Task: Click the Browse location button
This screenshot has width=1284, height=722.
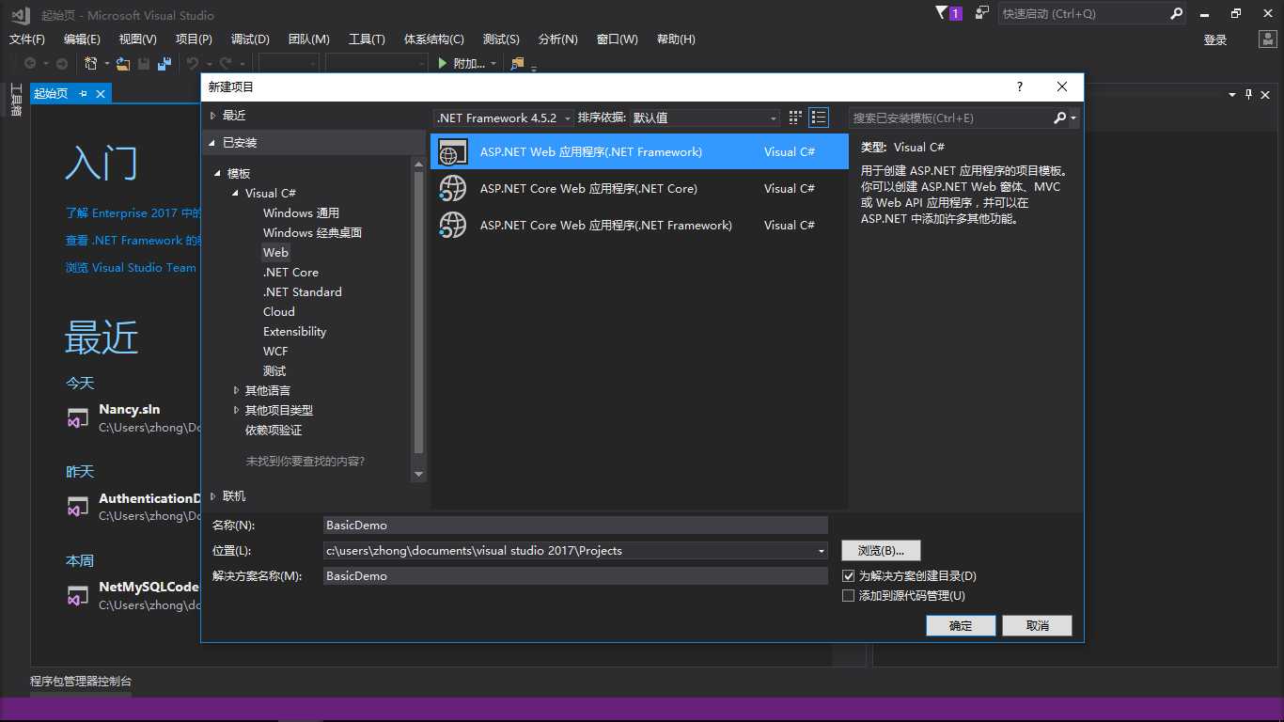Action: tap(882, 550)
